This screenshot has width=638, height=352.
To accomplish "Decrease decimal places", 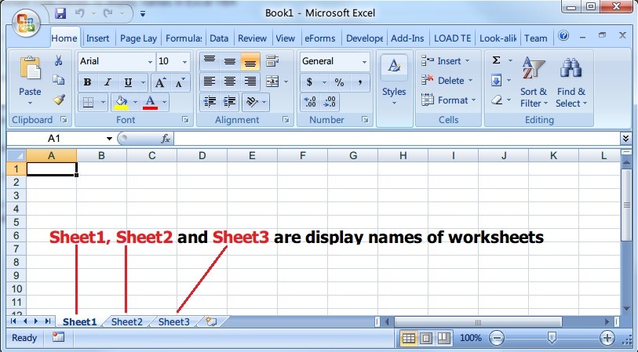I will coord(330,102).
